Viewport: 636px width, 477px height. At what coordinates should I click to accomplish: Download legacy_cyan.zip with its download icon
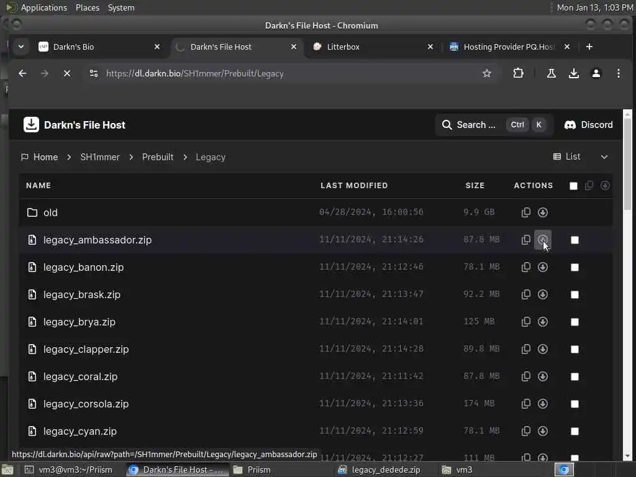(543, 431)
